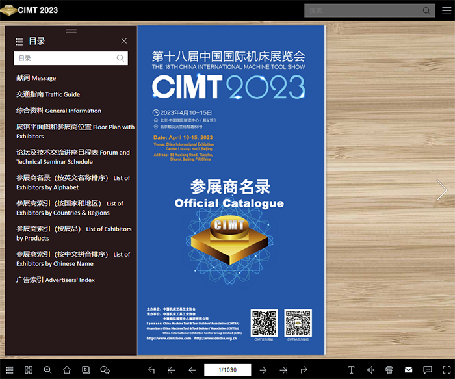Click the CIMT 2023 logo icon
Image resolution: width=455 pixels, height=379 pixels.
click(8, 10)
